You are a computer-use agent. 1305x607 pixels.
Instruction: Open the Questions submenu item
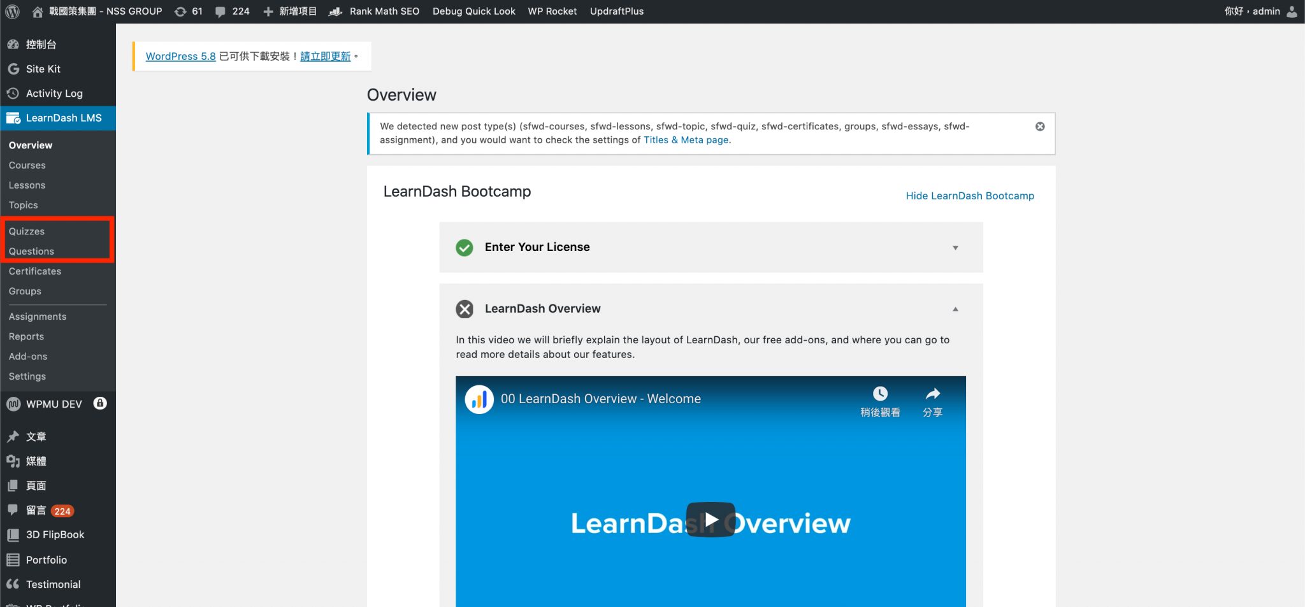pyautogui.click(x=31, y=251)
